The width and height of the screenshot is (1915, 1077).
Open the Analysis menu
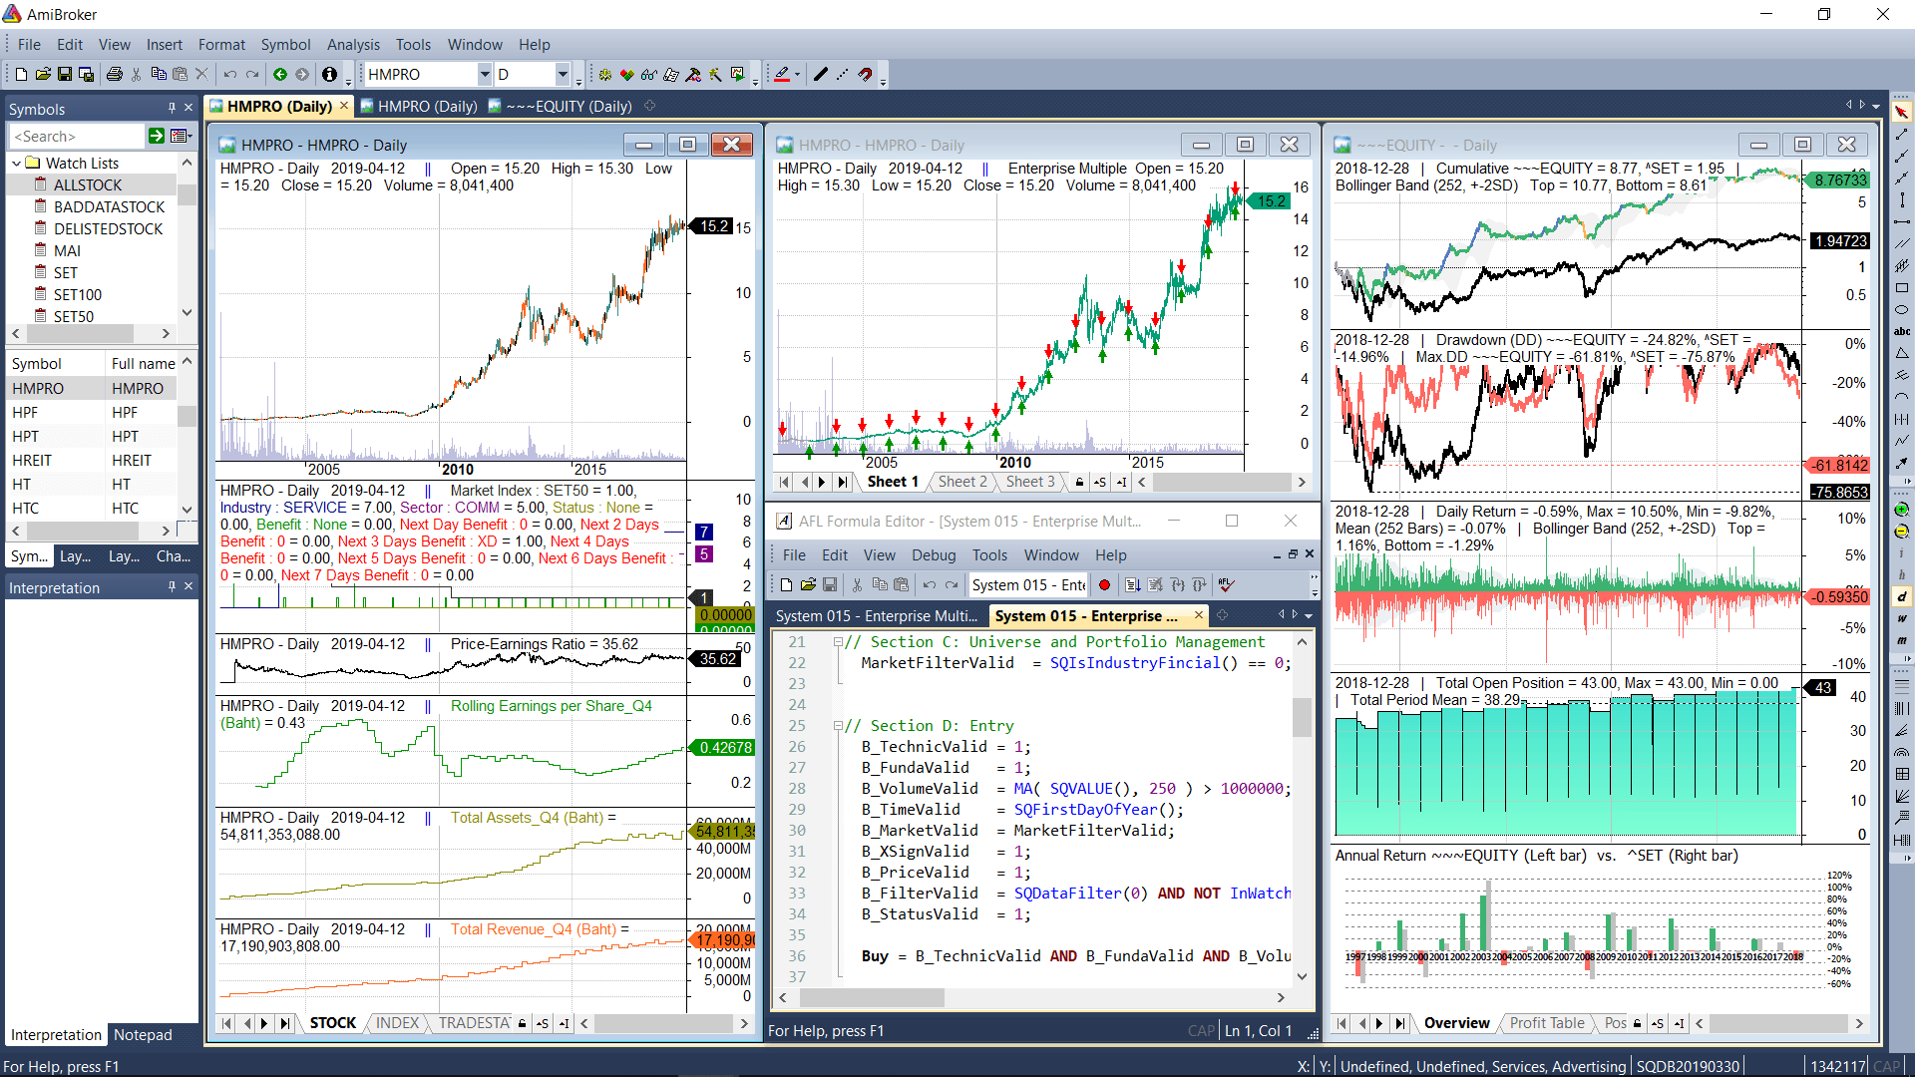pyautogui.click(x=353, y=45)
